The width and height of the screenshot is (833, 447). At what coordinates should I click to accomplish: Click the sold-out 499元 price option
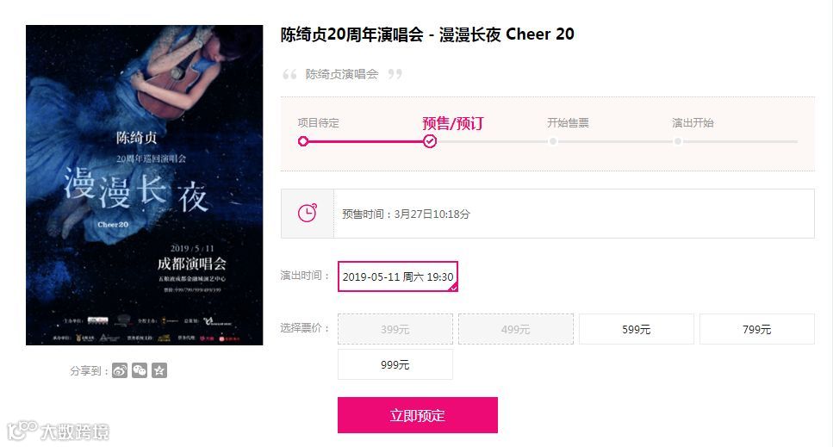click(516, 329)
